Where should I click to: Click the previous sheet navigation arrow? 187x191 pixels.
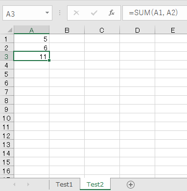coord(14,184)
